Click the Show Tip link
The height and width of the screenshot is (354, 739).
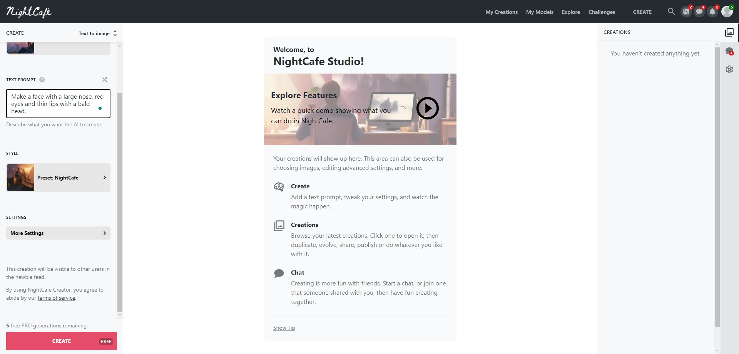click(x=284, y=328)
